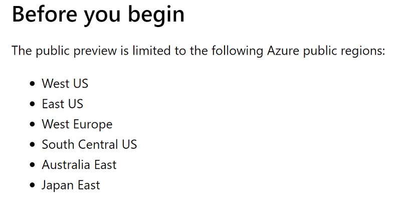
Task: Click the bullet beside Australia East
Action: tap(32, 164)
